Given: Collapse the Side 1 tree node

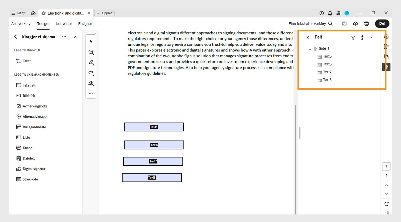Looking at the screenshot, I should (x=310, y=49).
